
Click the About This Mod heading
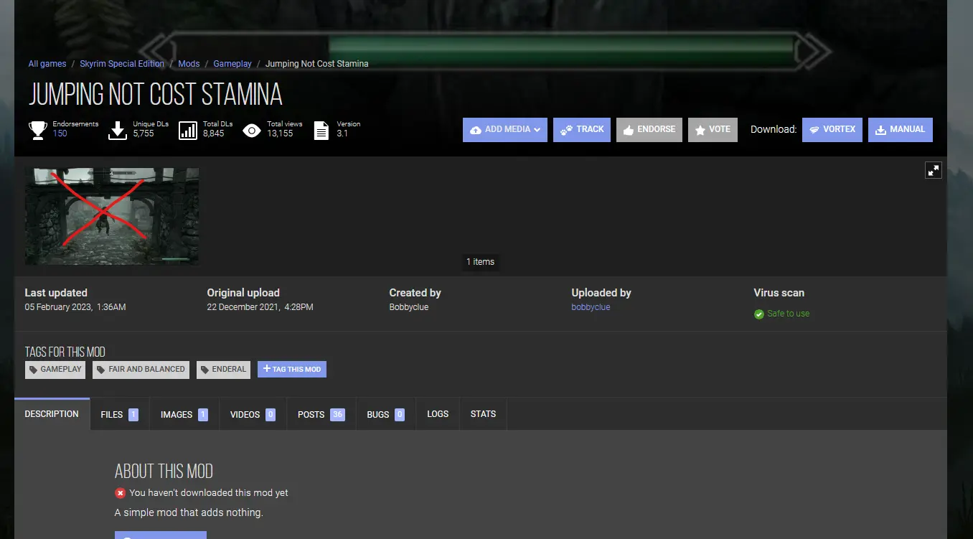pyautogui.click(x=164, y=472)
